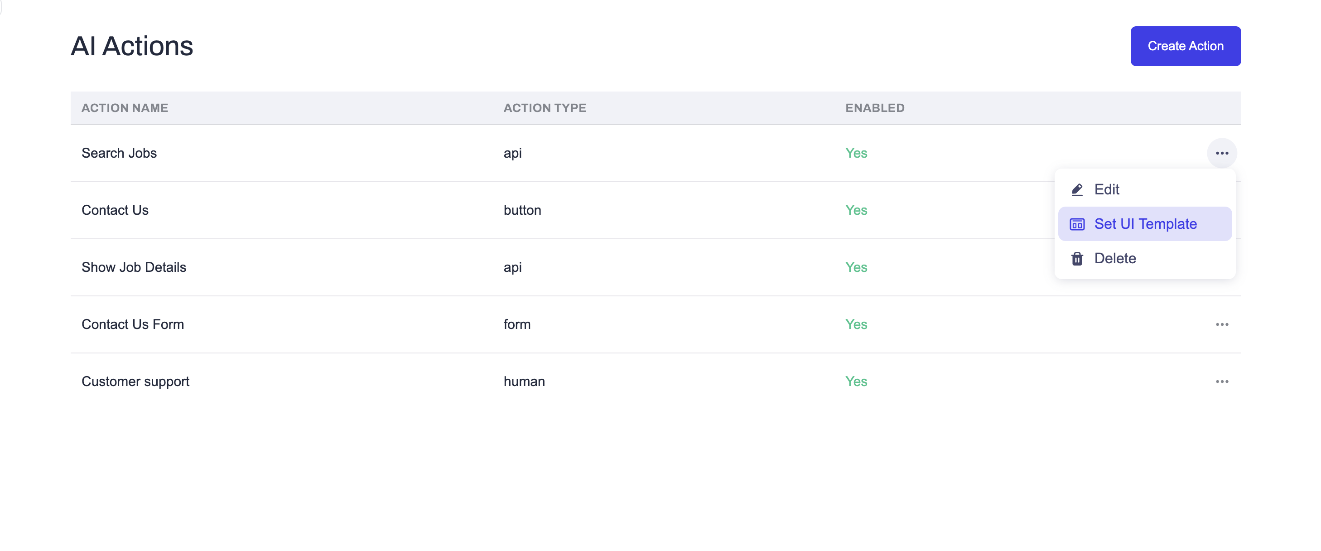Click the Create Action button
This screenshot has height=551, width=1321.
[1185, 46]
